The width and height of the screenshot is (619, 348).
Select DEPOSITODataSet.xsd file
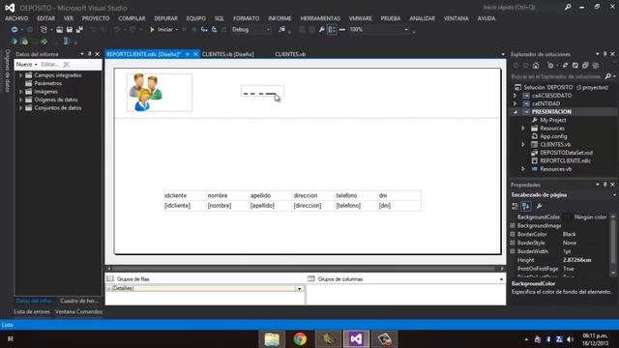pos(566,153)
